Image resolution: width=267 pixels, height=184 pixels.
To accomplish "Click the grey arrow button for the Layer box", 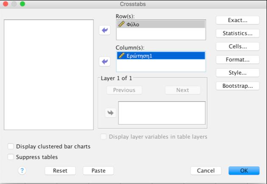I will [x=110, y=113].
